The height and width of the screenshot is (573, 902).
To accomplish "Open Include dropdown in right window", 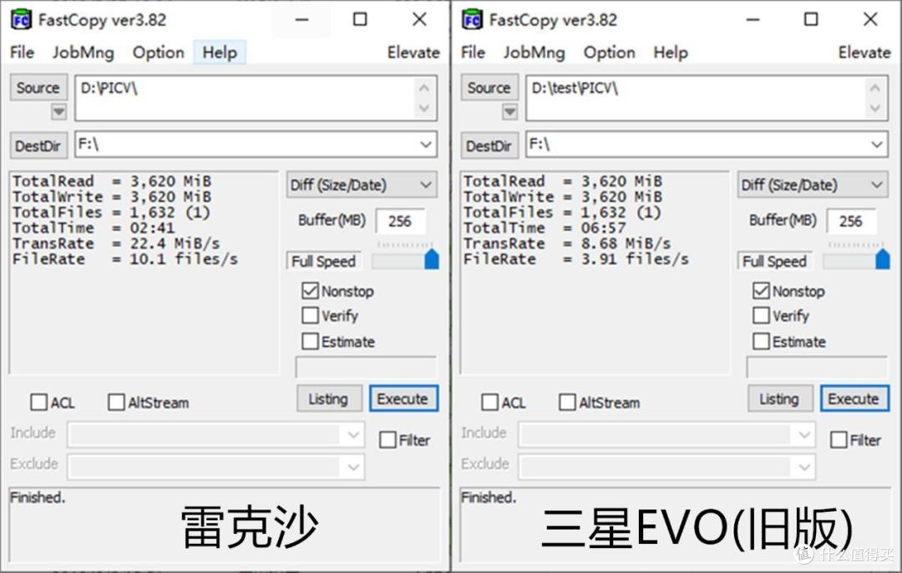I will pyautogui.click(x=804, y=435).
